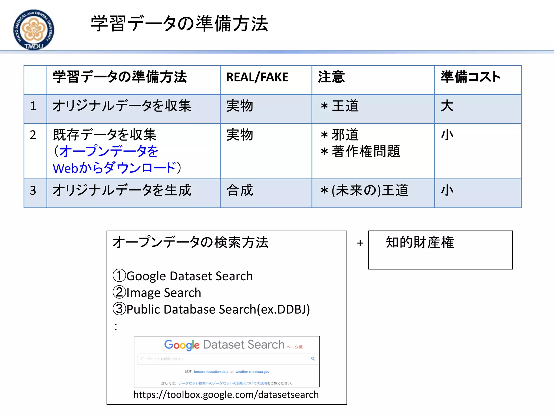554x416 pixels.
Task: Open the データセット検索へのデータセットの追加についての説明 link
Action: pos(222,383)
